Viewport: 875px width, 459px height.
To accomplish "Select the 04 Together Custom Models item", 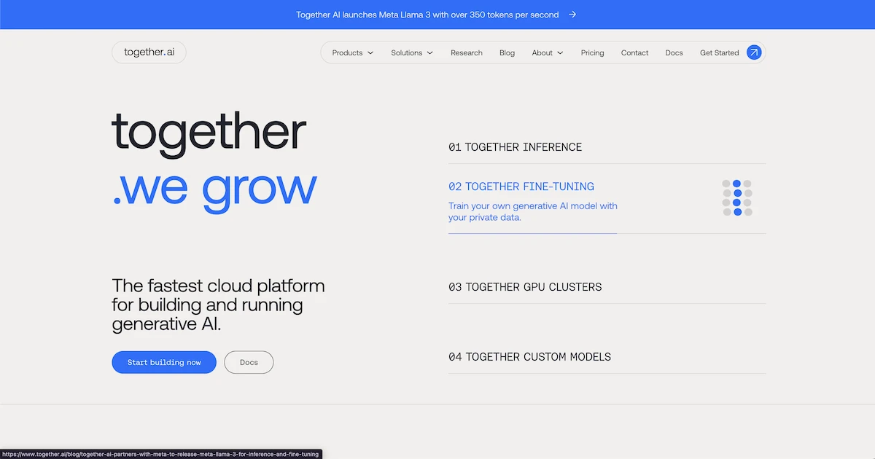I will pos(529,356).
